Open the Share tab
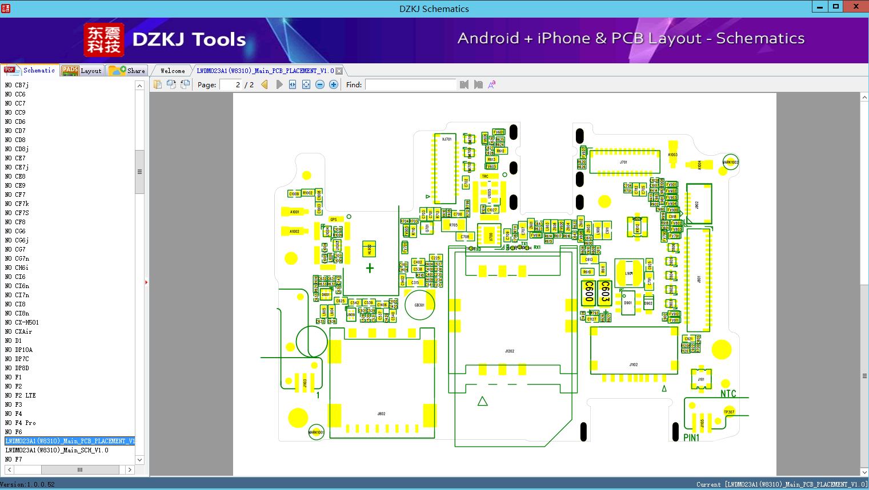 click(127, 70)
